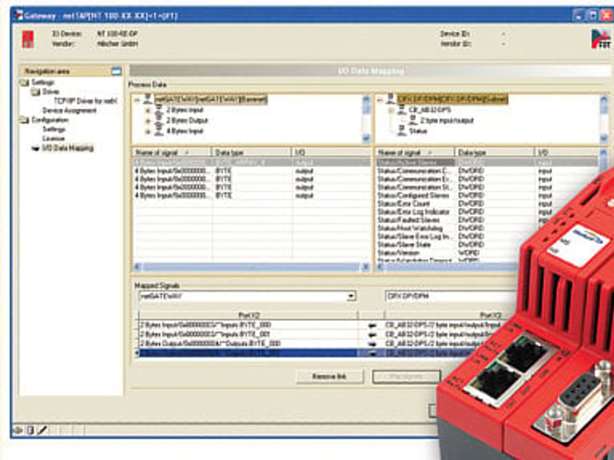Click the red device icon beside IO Device
The image size is (614, 460).
(28, 39)
